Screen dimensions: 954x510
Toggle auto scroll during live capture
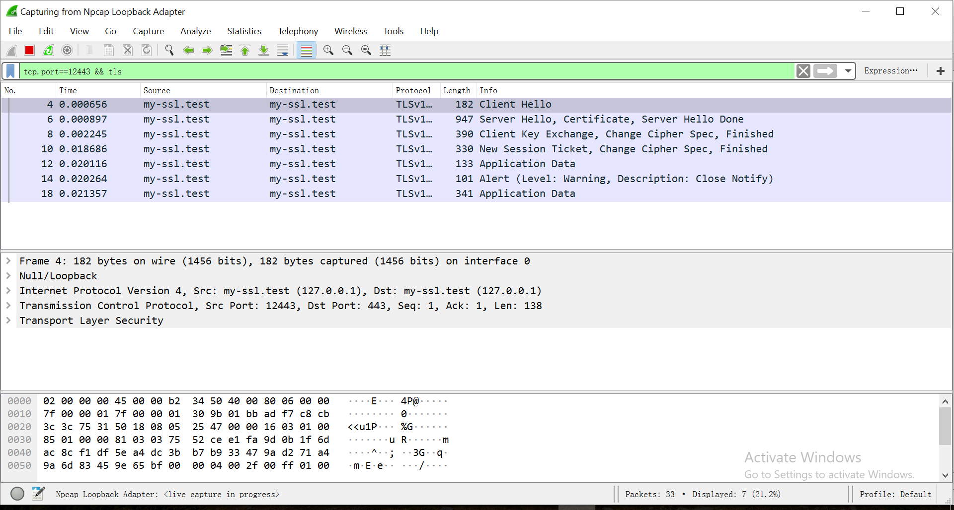pos(283,50)
